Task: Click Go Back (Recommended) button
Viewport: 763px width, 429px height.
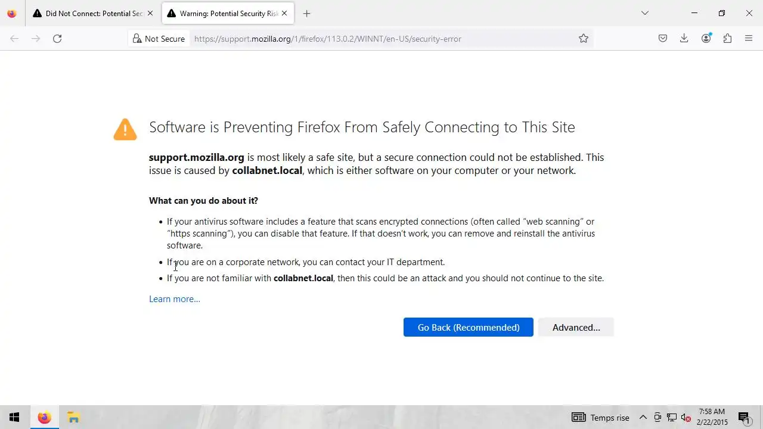Action: pos(468,327)
